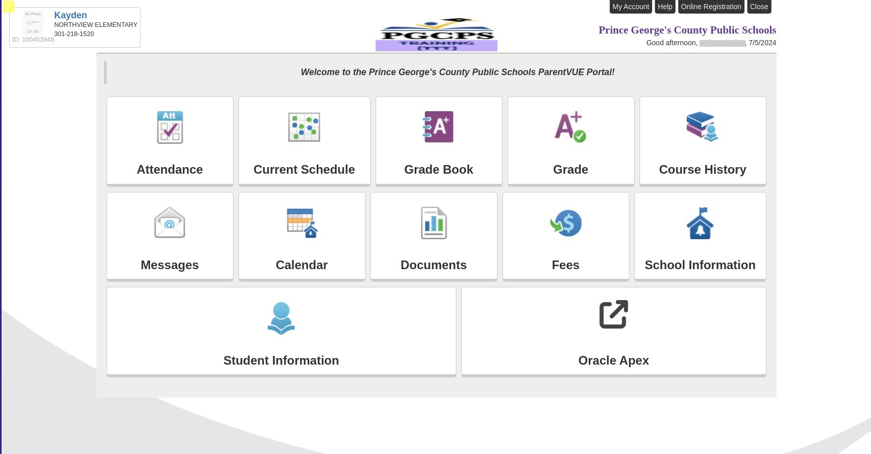Launch Oracle Apex external link icon

614,315
